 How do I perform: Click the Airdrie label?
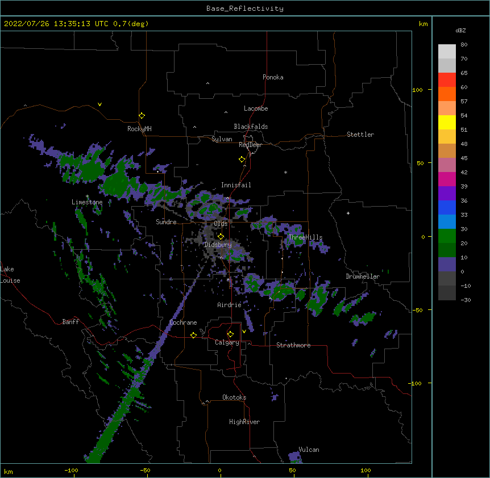230,305
